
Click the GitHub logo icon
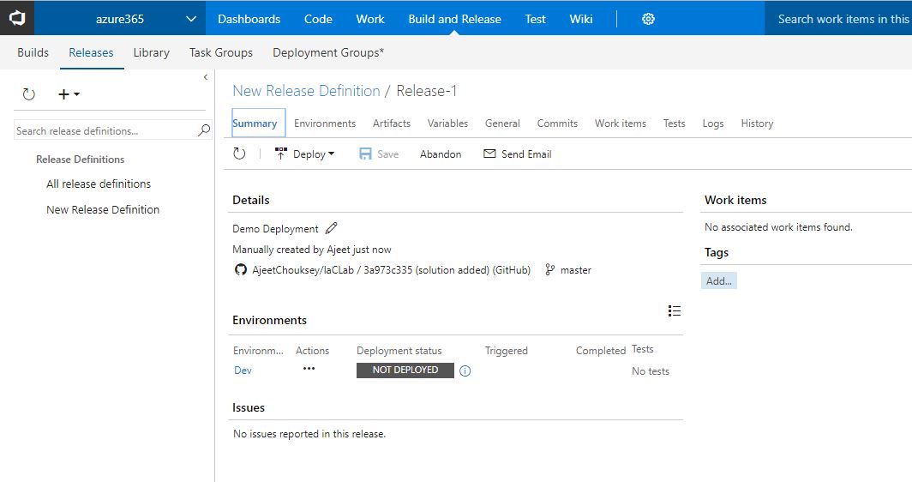240,269
